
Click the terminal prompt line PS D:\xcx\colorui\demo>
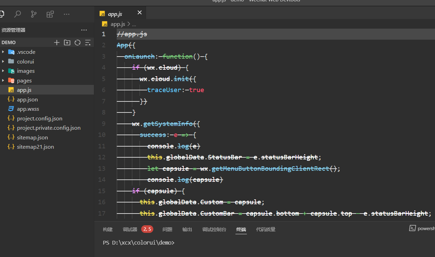coord(139,243)
